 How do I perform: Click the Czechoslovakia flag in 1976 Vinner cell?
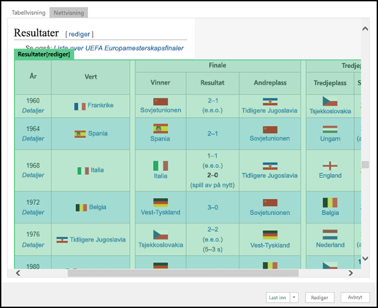pyautogui.click(x=161, y=235)
